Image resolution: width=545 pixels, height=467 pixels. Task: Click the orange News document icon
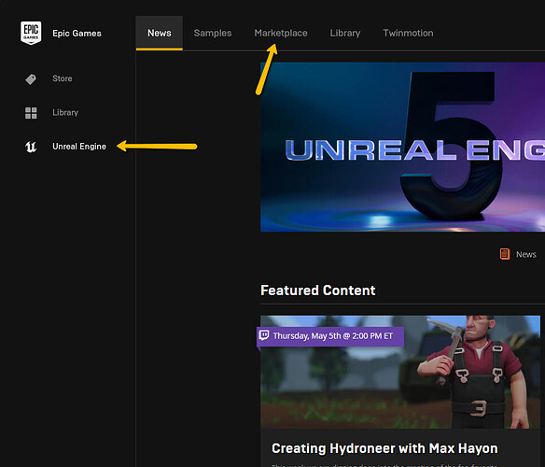[505, 254]
